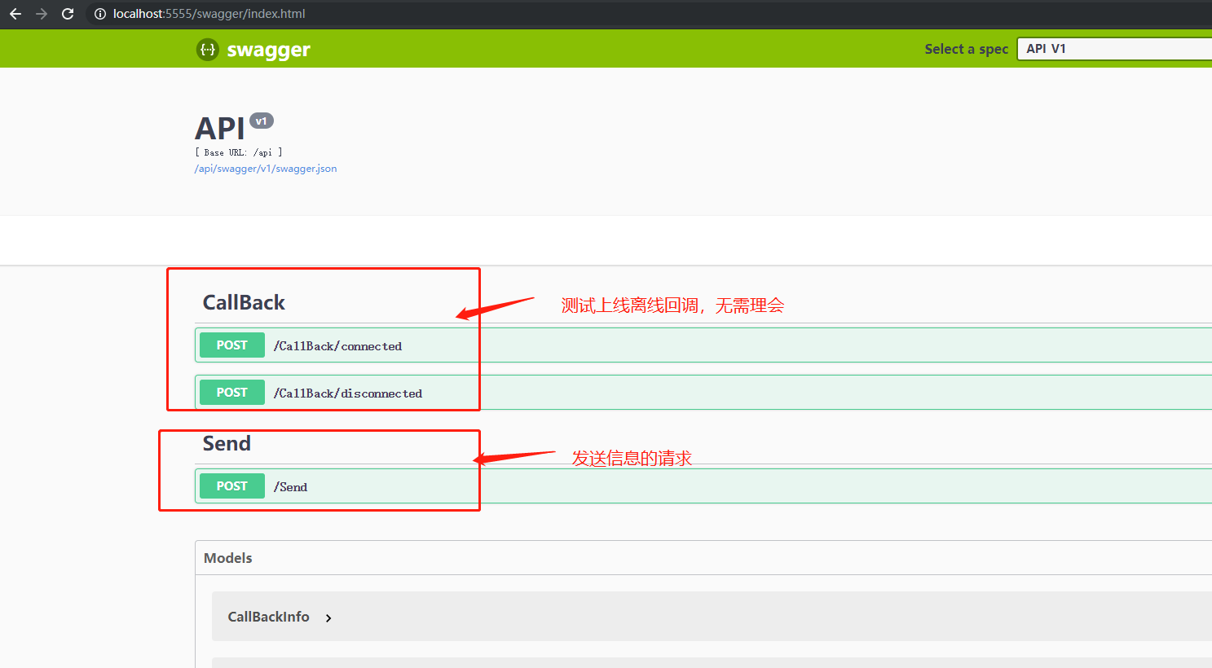Click POST badge for /CallBack/connected

coord(232,345)
